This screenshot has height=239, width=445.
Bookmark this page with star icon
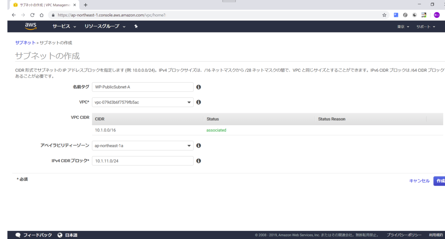click(x=384, y=15)
